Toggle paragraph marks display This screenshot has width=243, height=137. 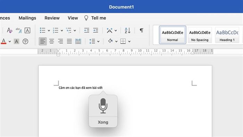coord(142,30)
